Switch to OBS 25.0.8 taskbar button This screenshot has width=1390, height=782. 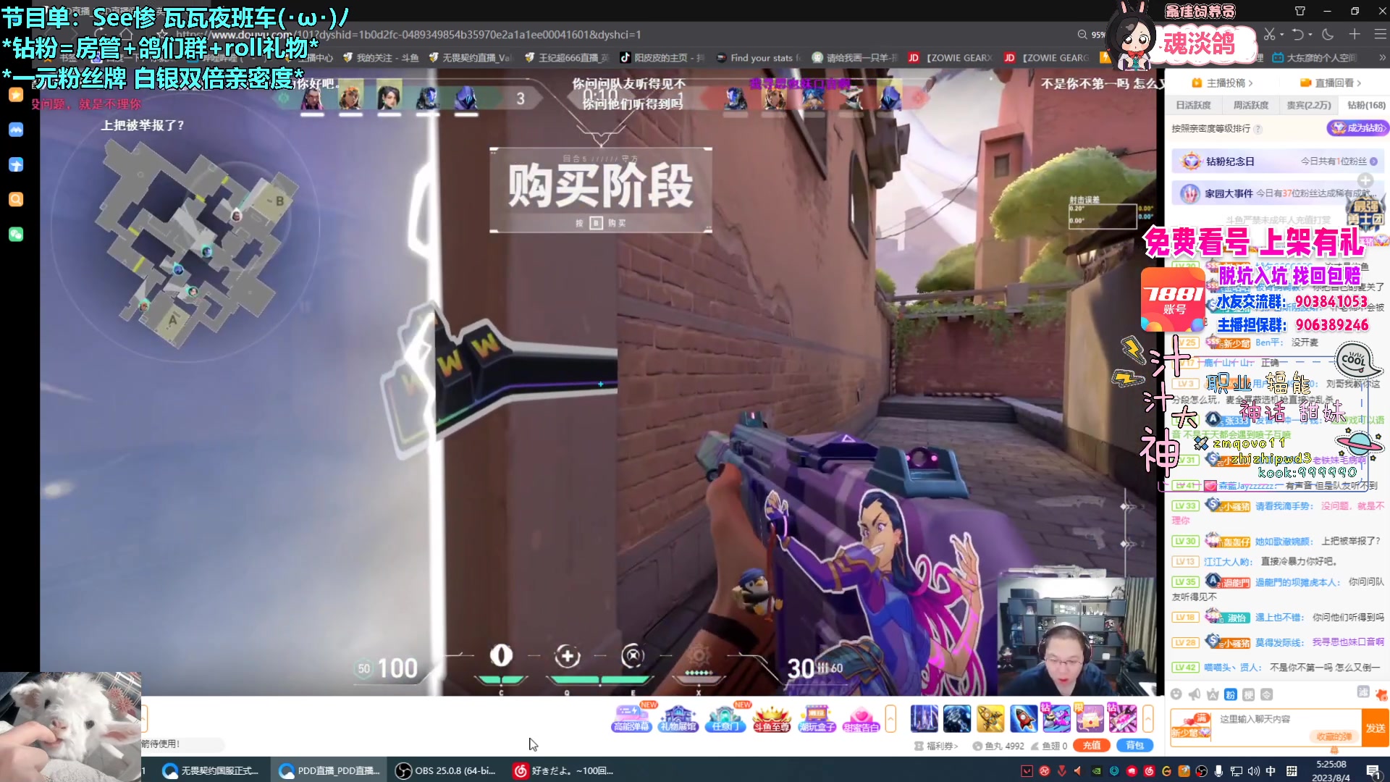click(x=447, y=770)
